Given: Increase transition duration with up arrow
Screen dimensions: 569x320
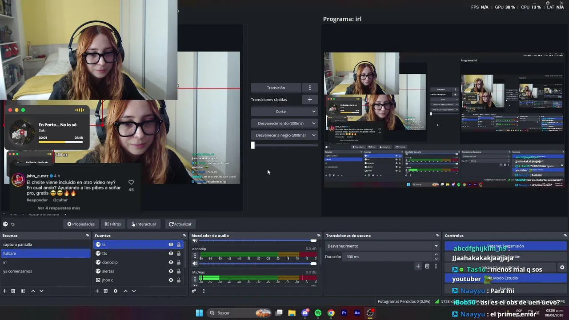Looking at the screenshot, I should 436,255.
